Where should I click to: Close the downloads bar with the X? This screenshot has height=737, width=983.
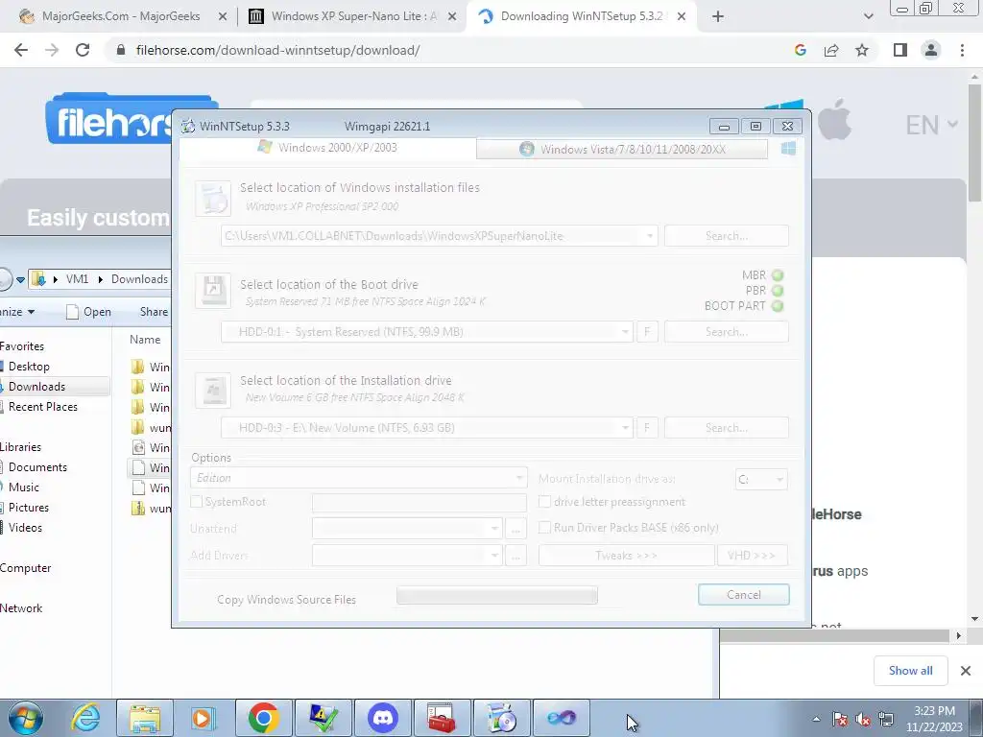tap(966, 671)
